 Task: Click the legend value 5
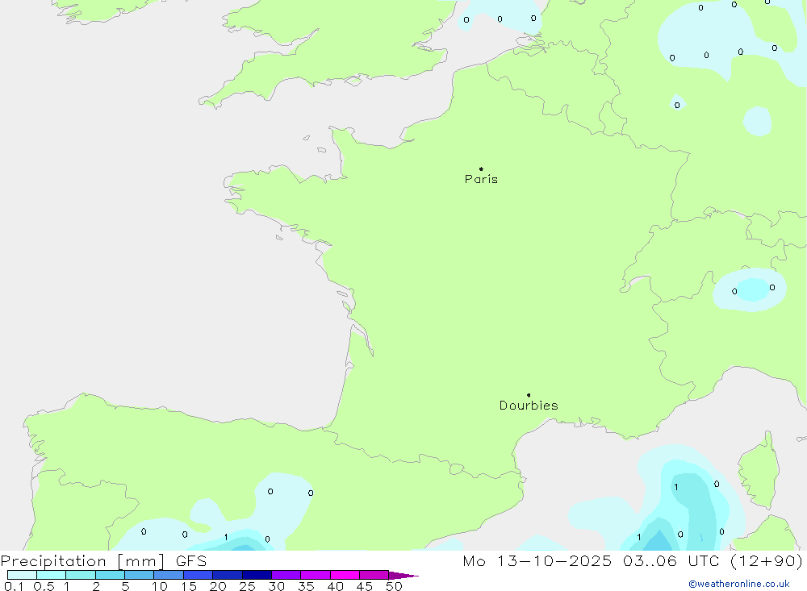(126, 586)
